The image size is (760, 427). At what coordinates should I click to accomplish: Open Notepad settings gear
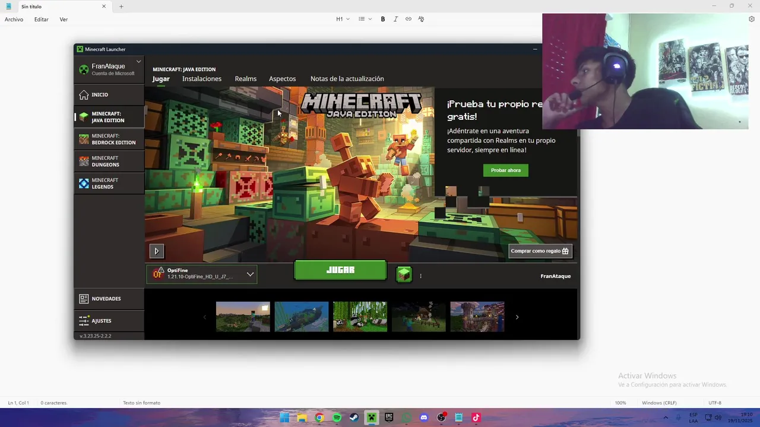(x=751, y=19)
